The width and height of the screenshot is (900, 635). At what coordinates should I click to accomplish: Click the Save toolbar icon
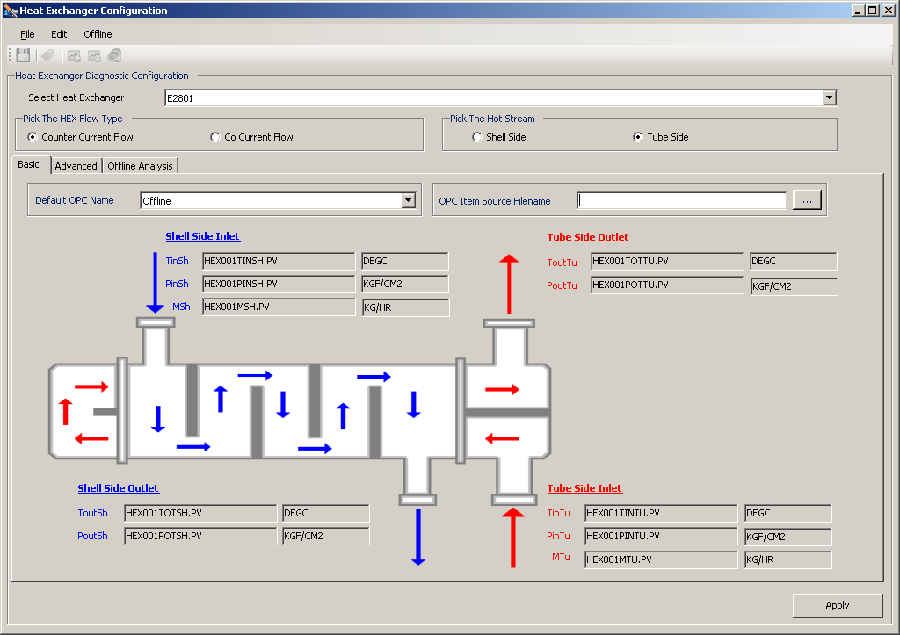23,54
